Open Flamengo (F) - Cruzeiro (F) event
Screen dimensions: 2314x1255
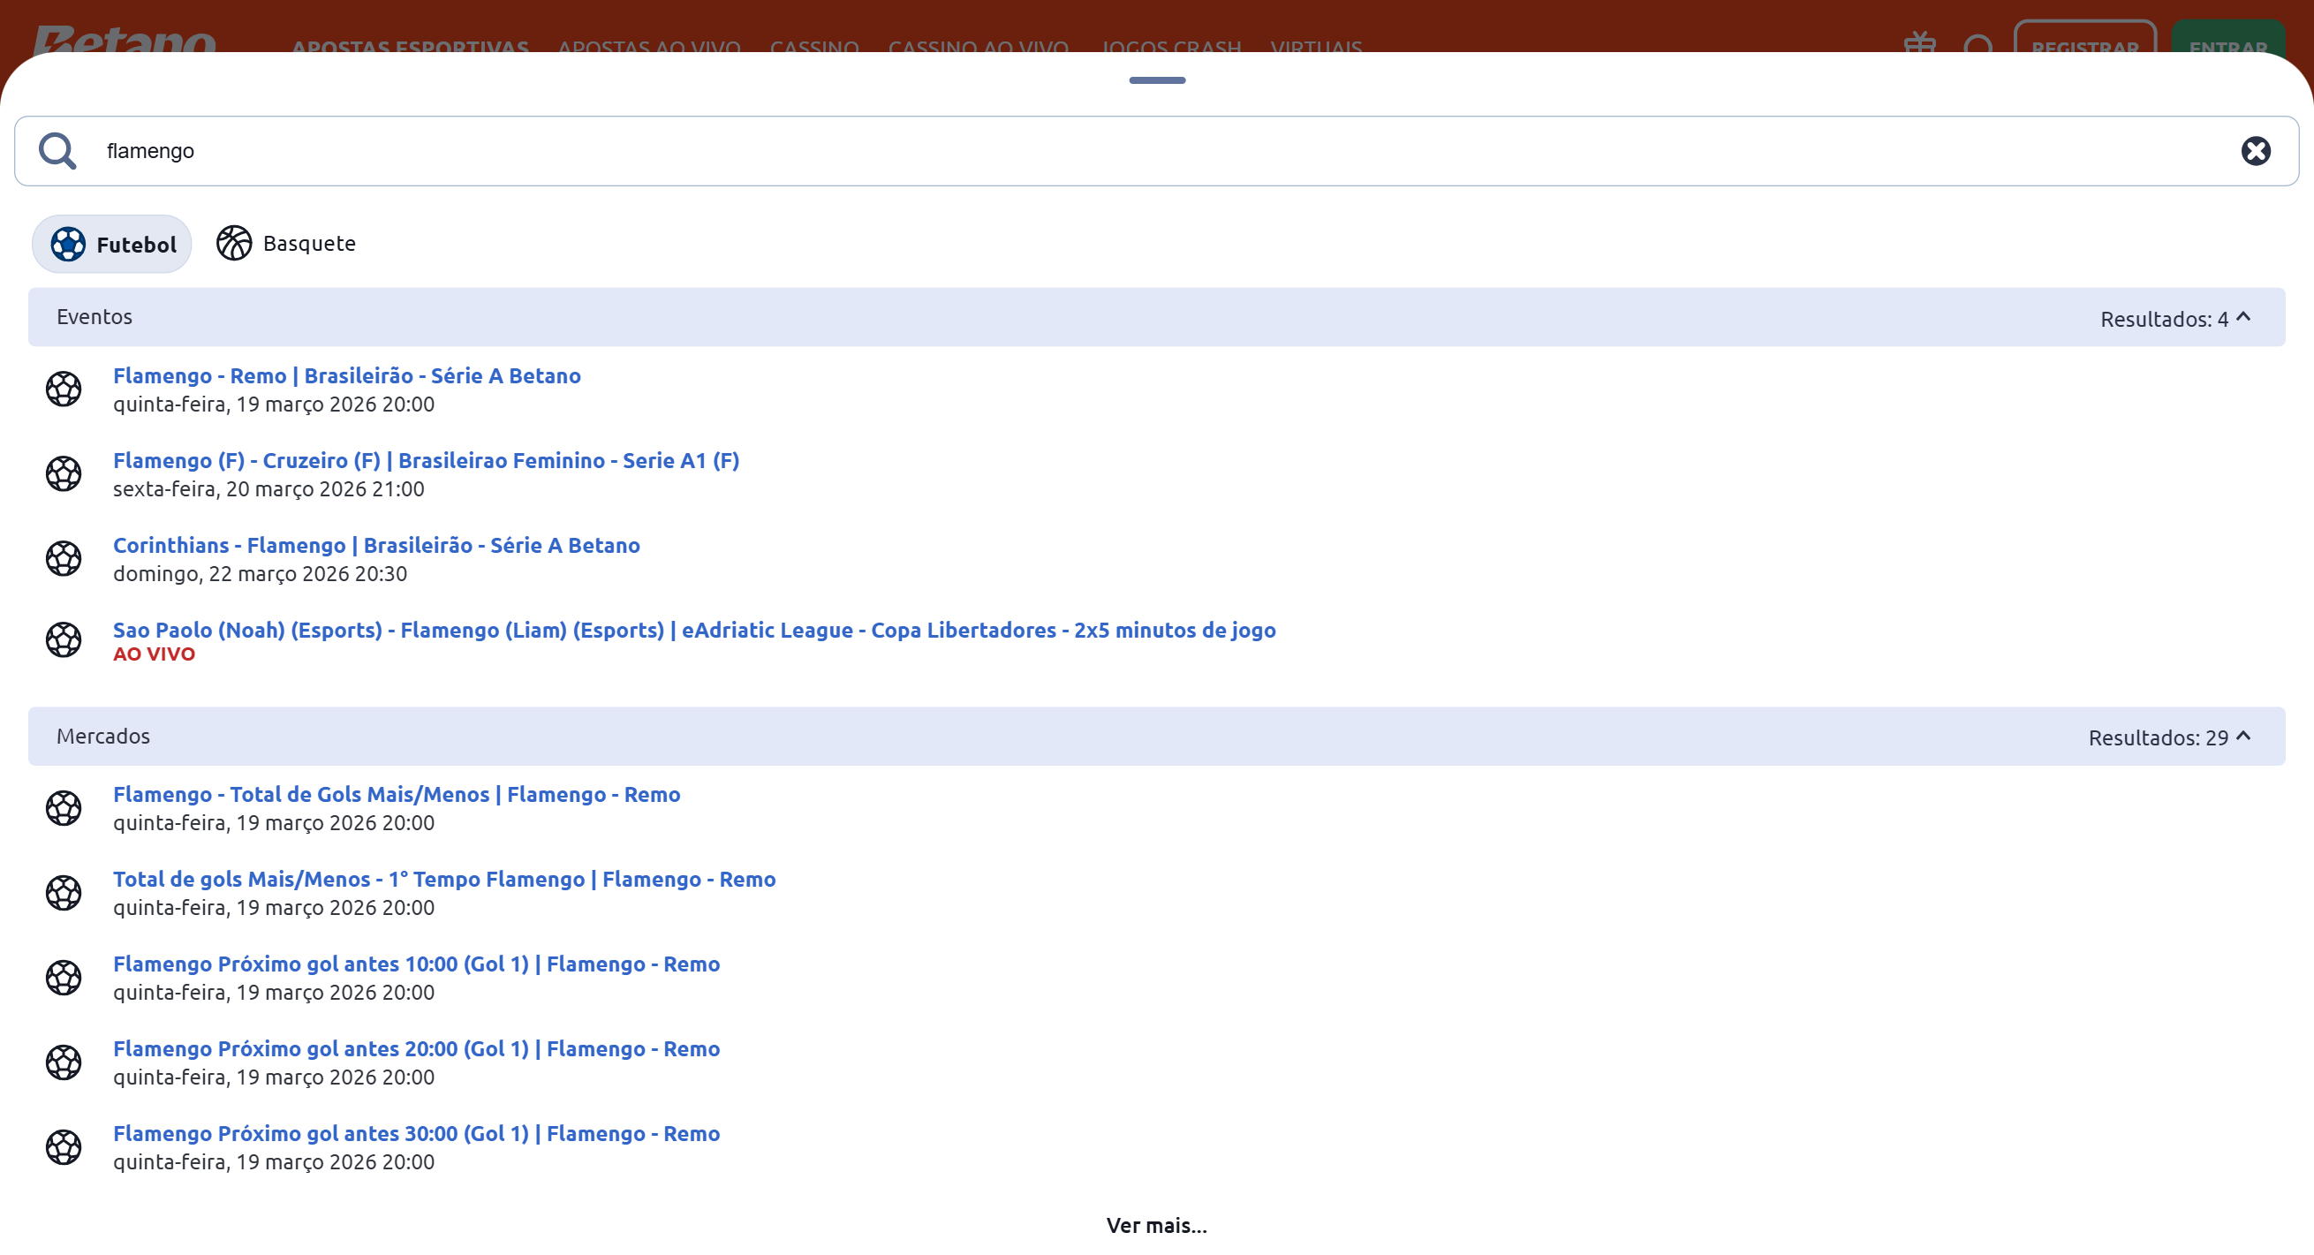click(426, 461)
